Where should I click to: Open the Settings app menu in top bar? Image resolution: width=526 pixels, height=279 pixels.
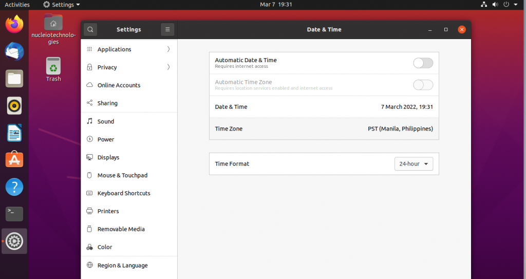click(x=62, y=5)
